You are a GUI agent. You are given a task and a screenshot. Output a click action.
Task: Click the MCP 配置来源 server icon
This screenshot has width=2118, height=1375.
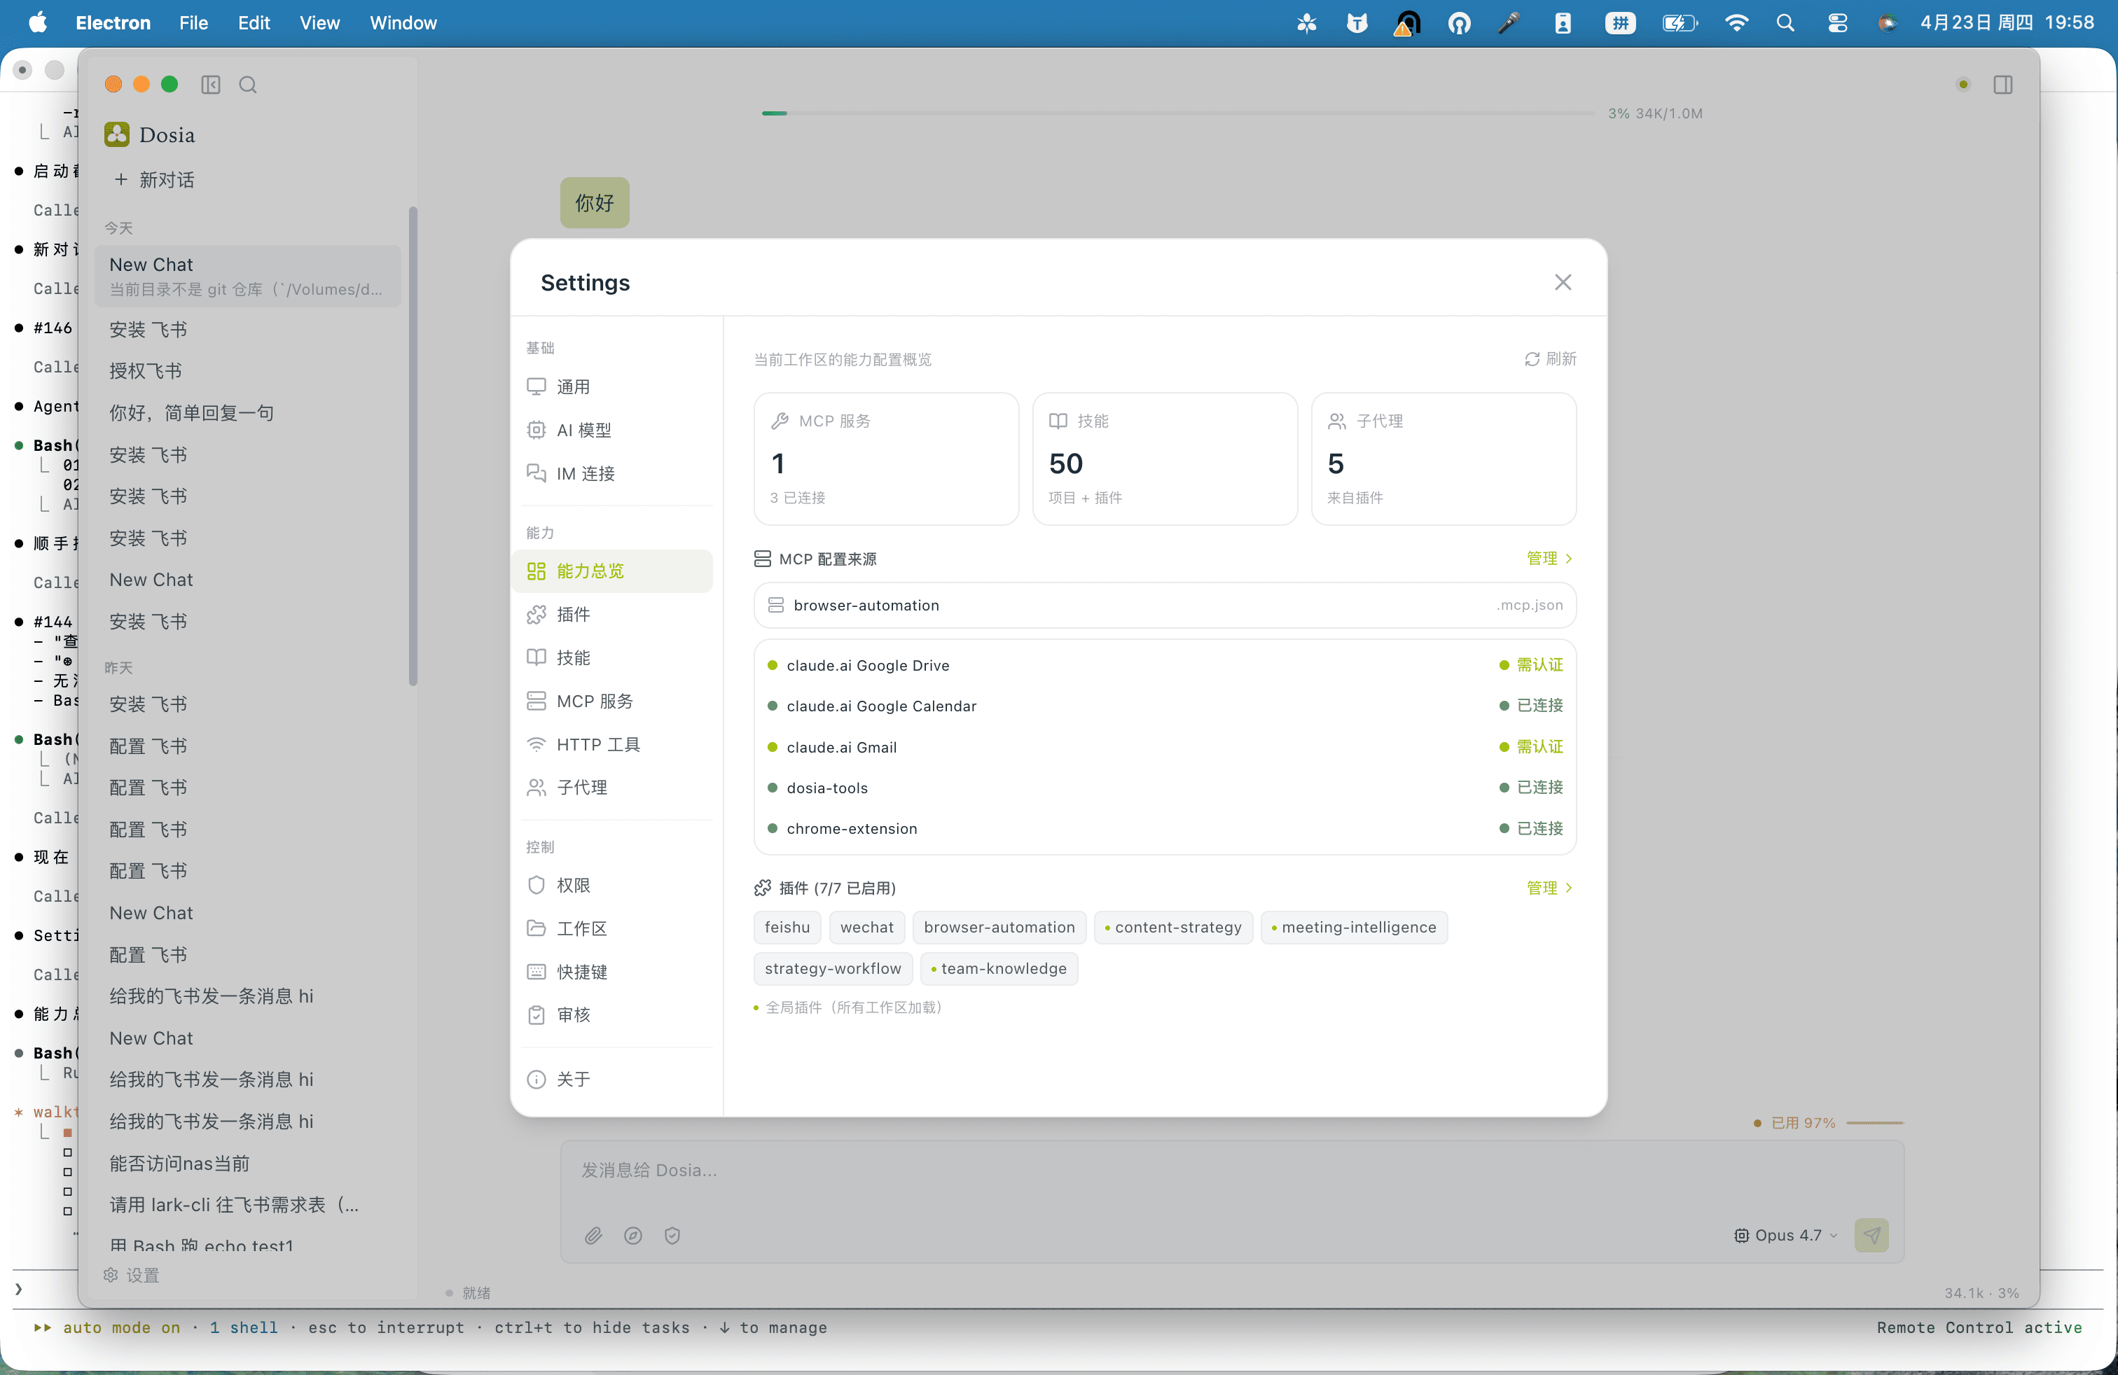coord(763,559)
